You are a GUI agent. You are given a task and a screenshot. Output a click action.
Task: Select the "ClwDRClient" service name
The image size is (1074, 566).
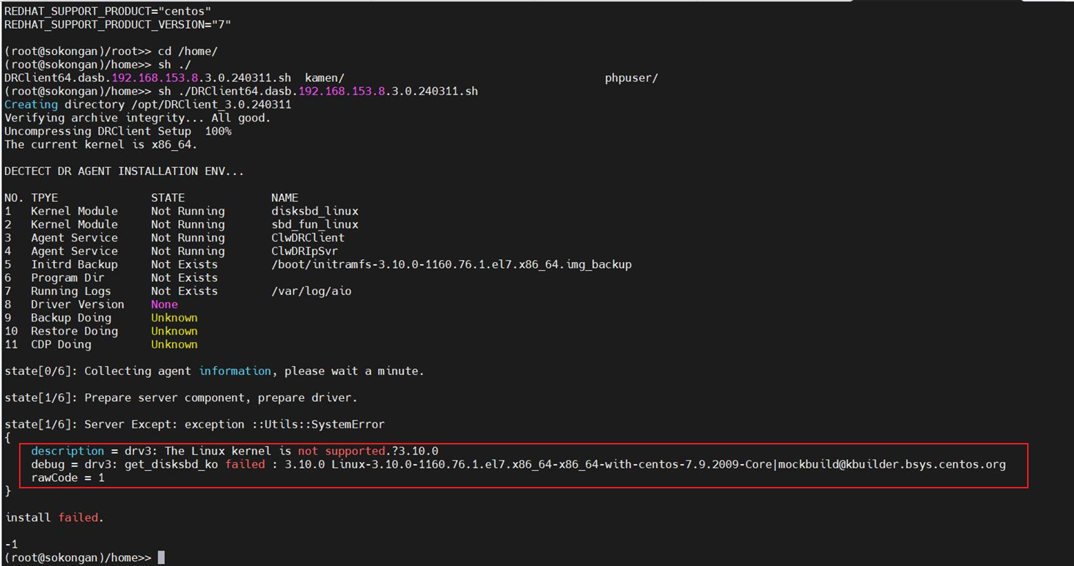(x=308, y=238)
